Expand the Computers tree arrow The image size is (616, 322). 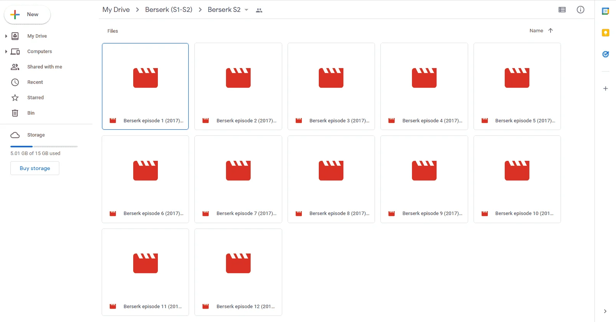pos(6,52)
